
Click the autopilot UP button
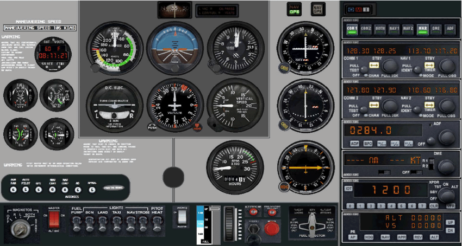450,223
